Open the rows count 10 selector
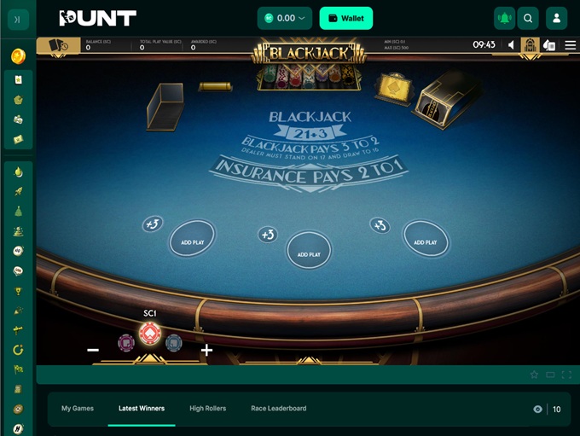The width and height of the screenshot is (580, 436). tap(557, 409)
